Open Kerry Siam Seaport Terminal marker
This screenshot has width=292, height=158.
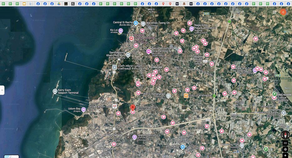tap(55, 91)
